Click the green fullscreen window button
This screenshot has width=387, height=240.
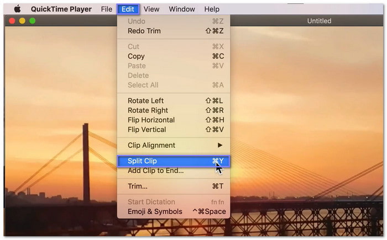point(33,21)
